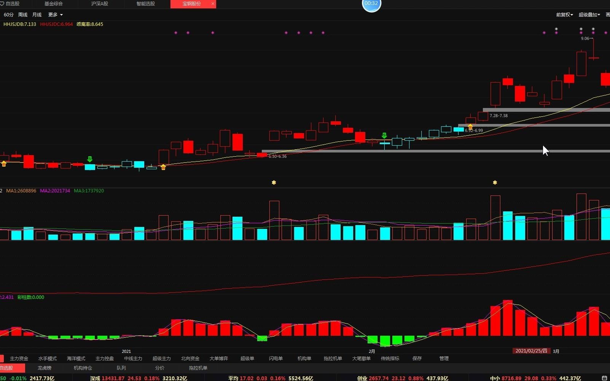
Task: Select the 中线主力 indicator tab
Action: (x=133, y=359)
